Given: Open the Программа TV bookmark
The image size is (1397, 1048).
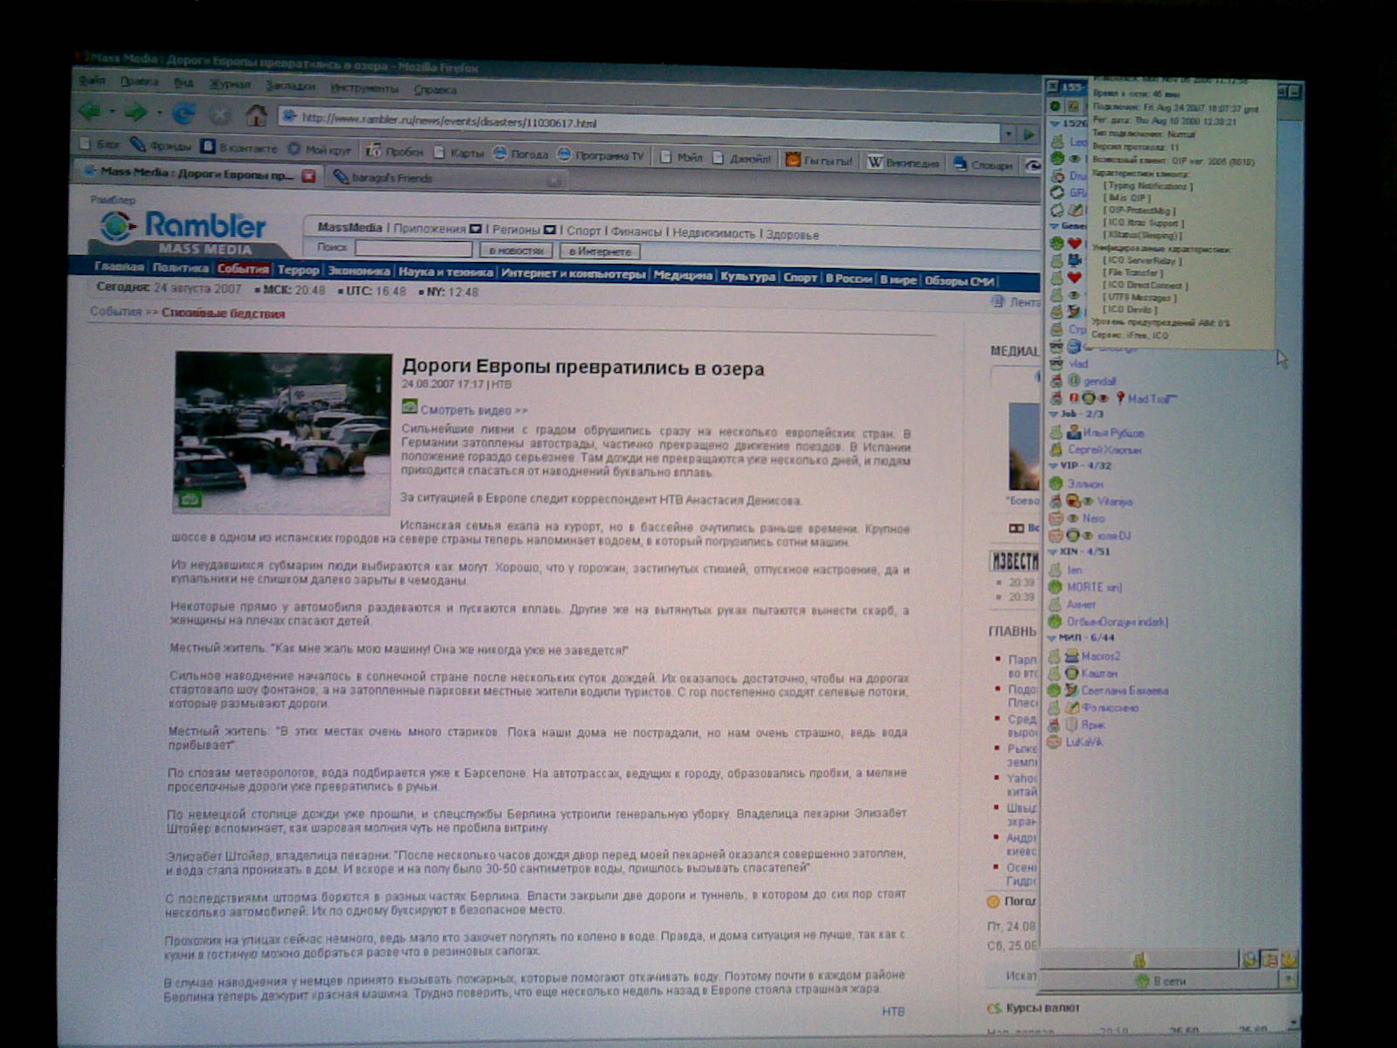Looking at the screenshot, I should (601, 155).
